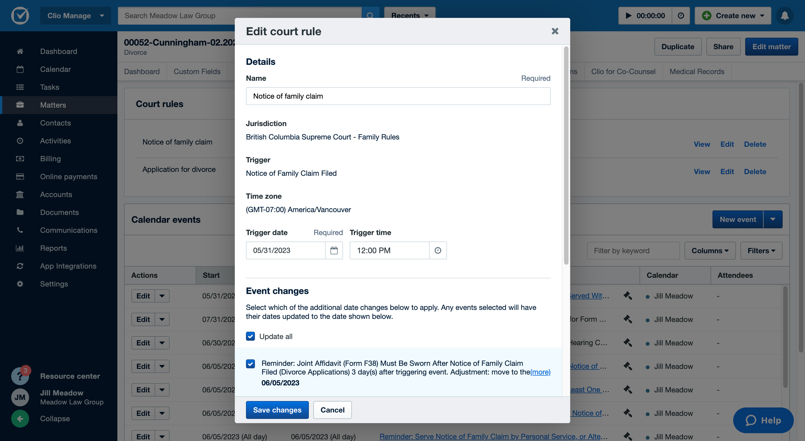
Task: Click the time entry clock icon beside timer
Action: click(x=681, y=16)
